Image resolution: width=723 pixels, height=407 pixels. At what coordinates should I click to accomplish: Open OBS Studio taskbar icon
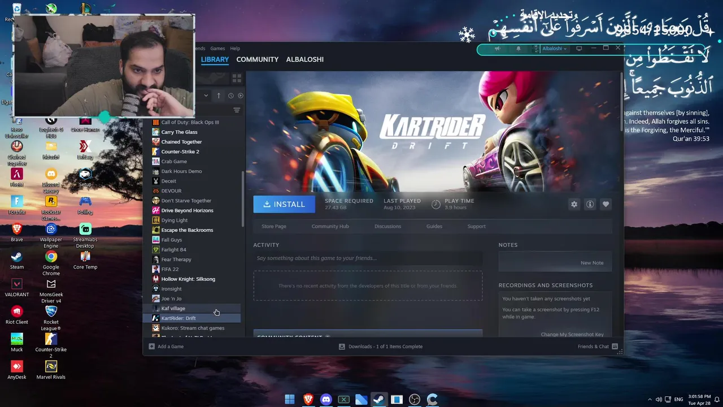click(415, 400)
